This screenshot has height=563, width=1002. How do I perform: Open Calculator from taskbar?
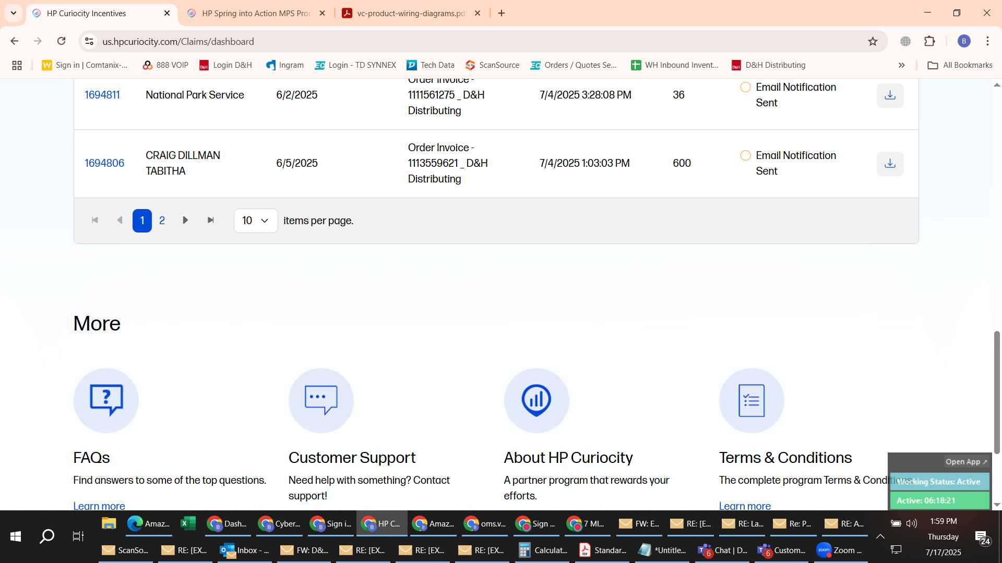pos(543,550)
